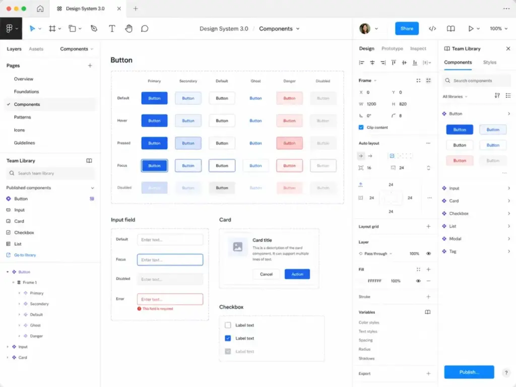This screenshot has width=516, height=387.
Task: Open the All libraries dropdown
Action: pyautogui.click(x=455, y=96)
